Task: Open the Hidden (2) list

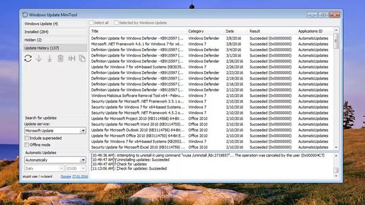Action: point(55,40)
